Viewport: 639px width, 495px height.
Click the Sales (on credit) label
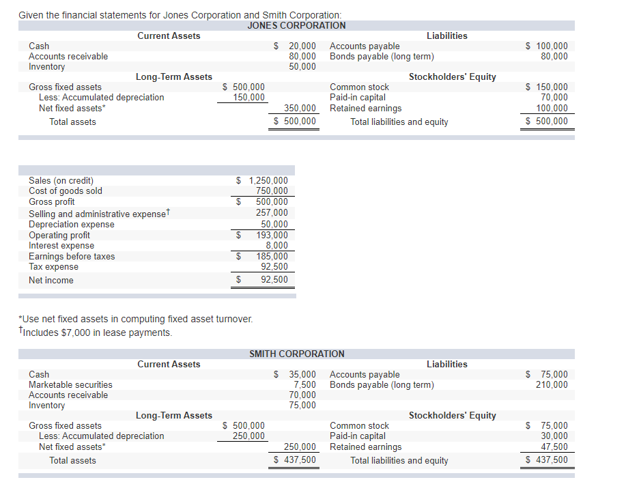[x=61, y=180]
